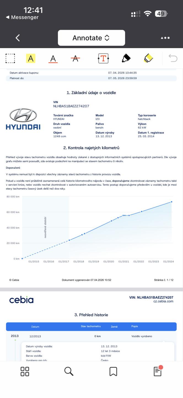Open the Annotate mode dropdown

click(x=91, y=38)
